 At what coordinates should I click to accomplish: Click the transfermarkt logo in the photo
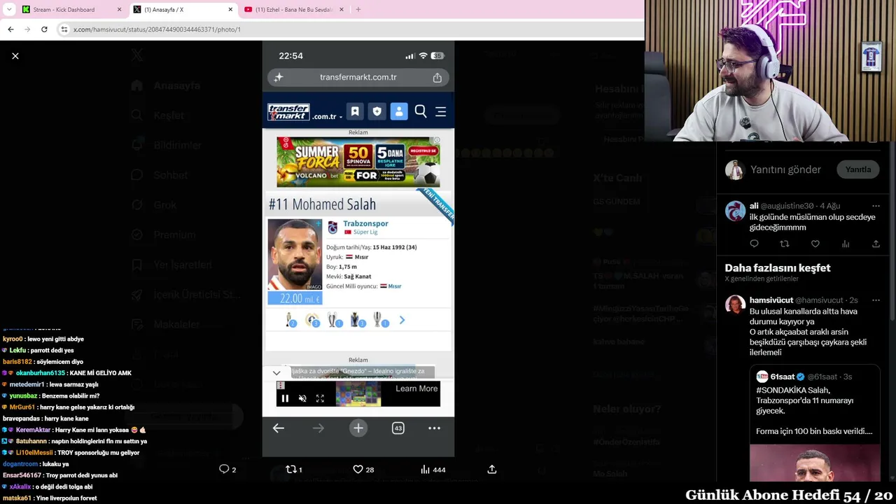(x=289, y=111)
